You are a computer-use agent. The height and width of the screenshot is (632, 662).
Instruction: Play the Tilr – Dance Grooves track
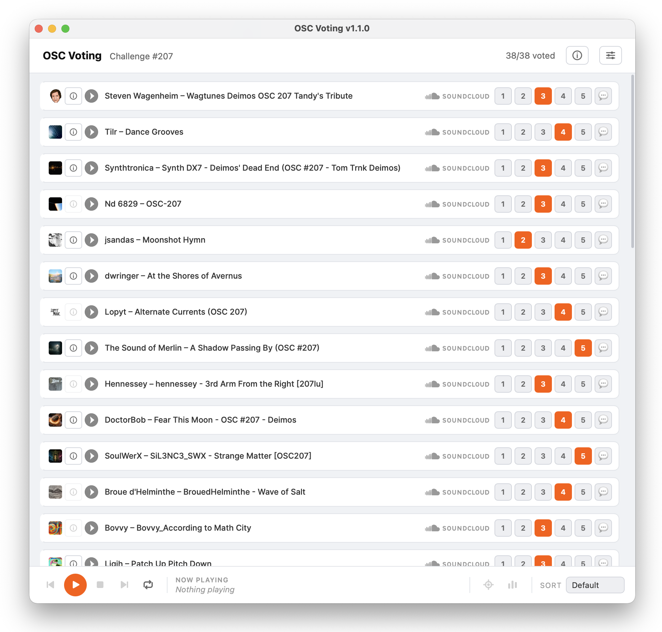(91, 132)
